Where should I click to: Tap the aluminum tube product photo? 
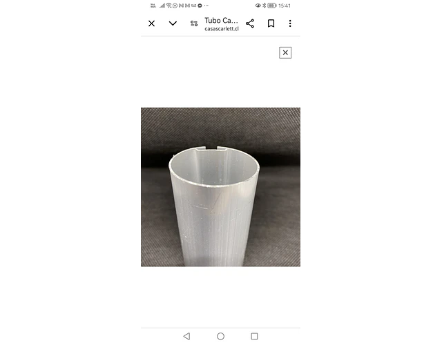pos(221,187)
